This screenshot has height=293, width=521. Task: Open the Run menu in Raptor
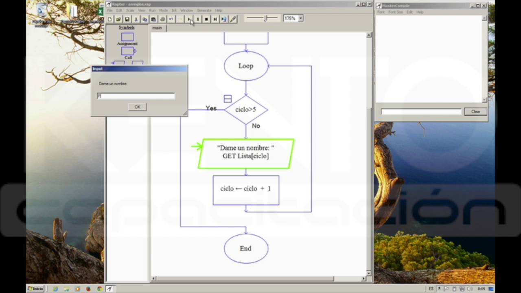152,11
